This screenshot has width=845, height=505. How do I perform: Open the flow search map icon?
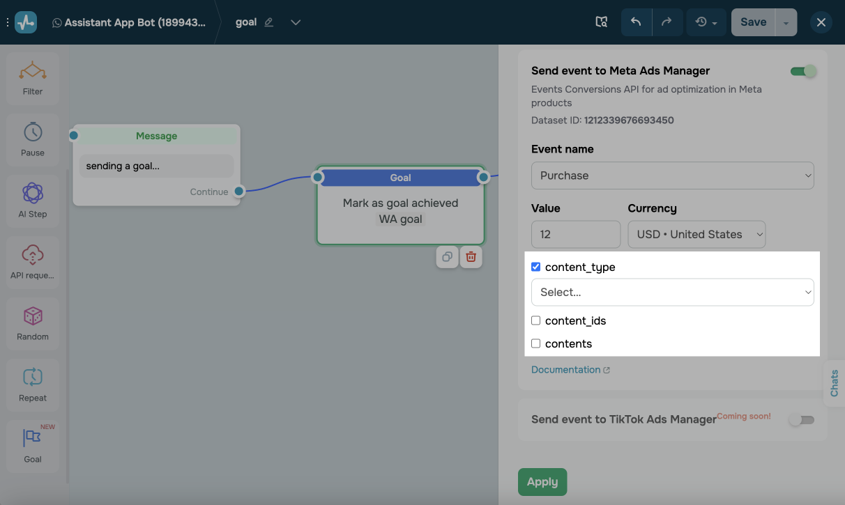[602, 22]
